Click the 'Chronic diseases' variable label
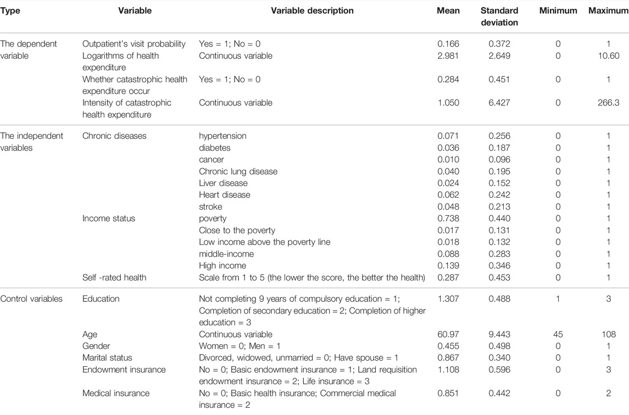The image size is (629, 415). [x=114, y=136]
